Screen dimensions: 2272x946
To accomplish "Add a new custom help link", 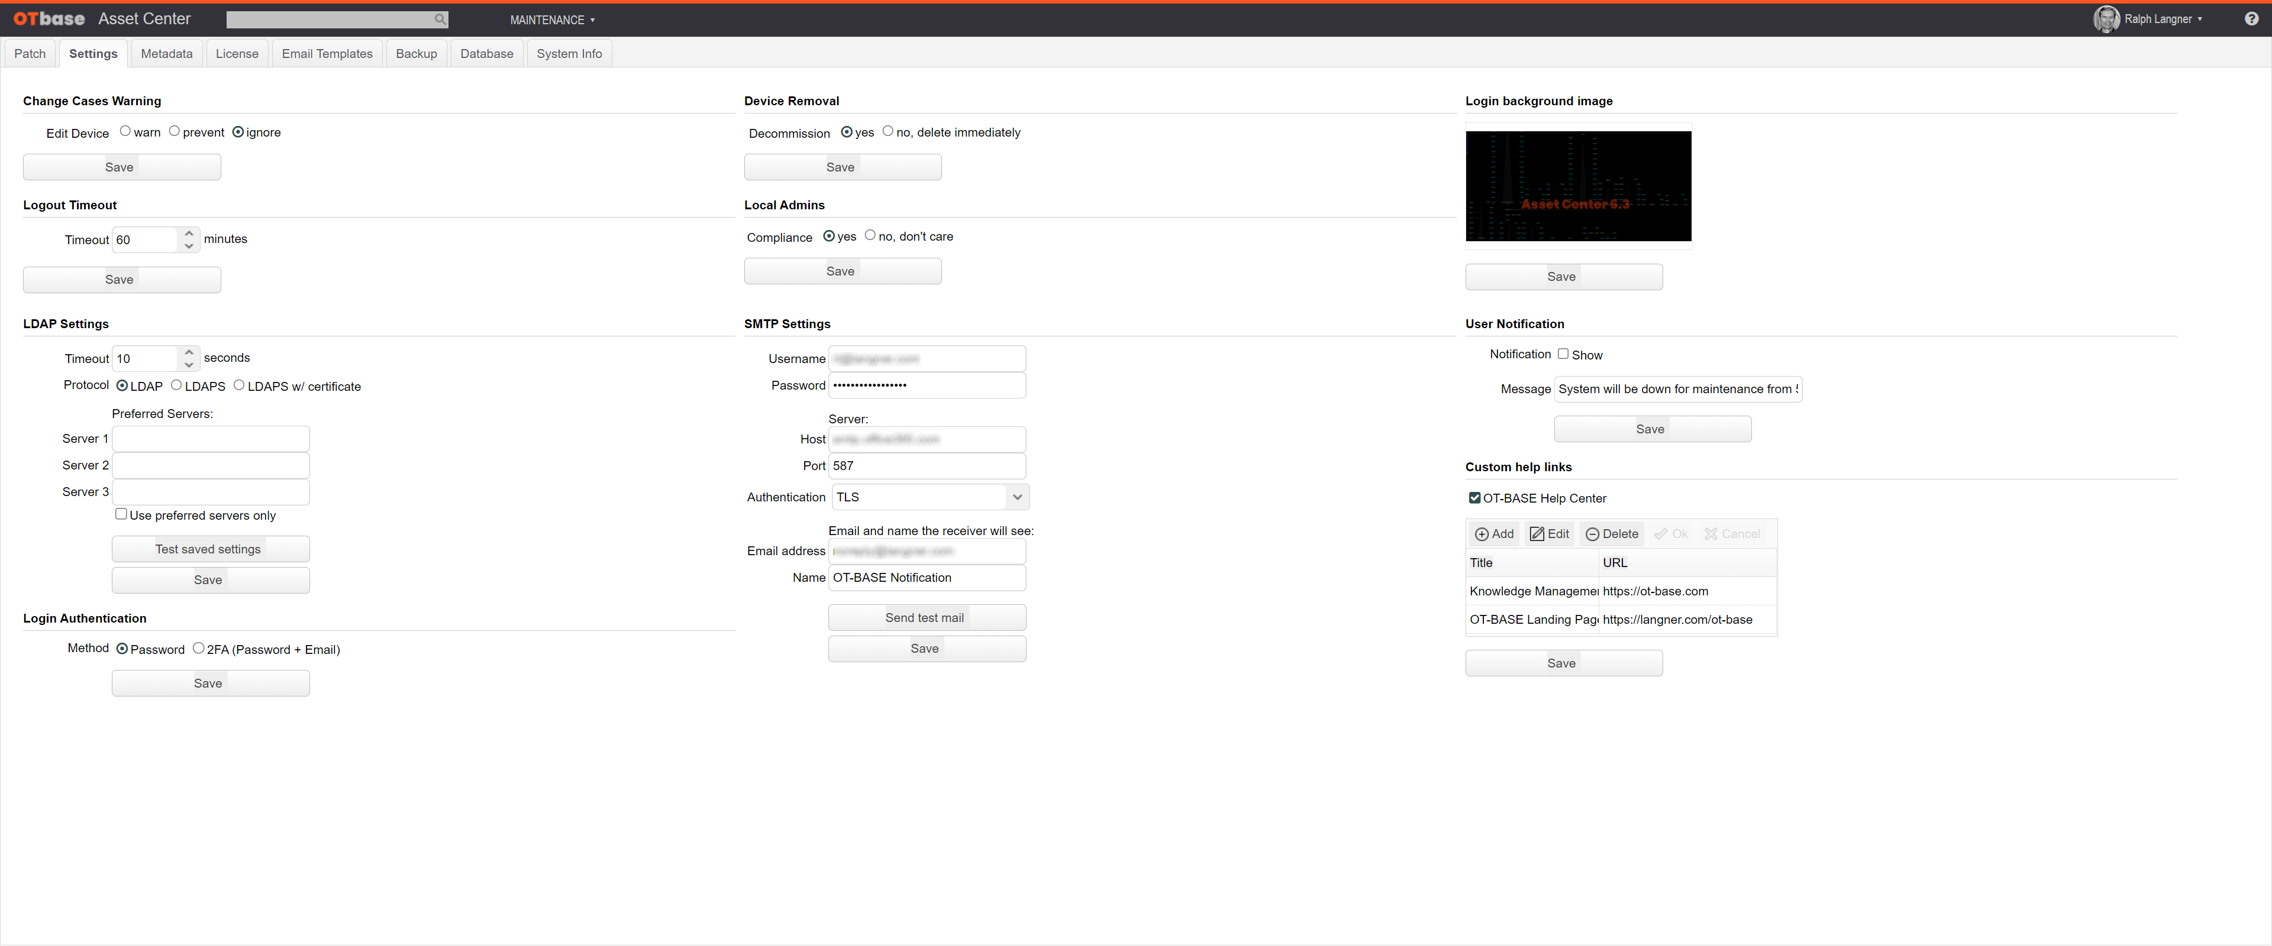I will 1494,533.
